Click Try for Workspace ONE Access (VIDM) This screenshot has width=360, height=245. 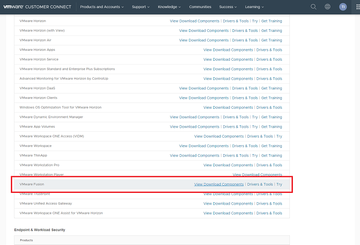point(279,136)
